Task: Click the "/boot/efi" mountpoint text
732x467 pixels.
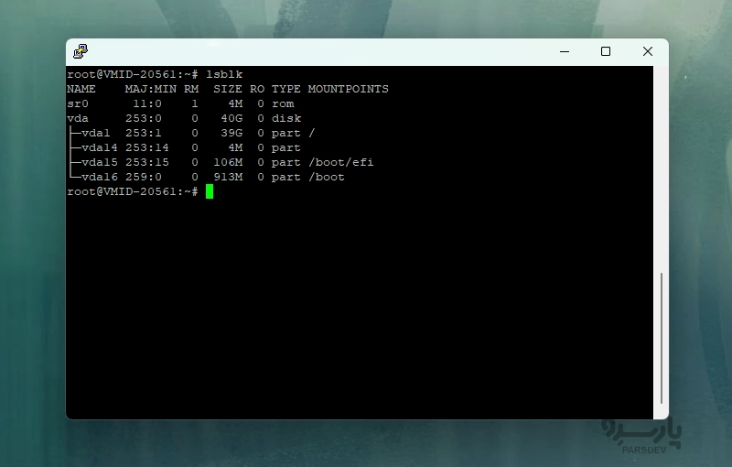Action: pos(341,162)
